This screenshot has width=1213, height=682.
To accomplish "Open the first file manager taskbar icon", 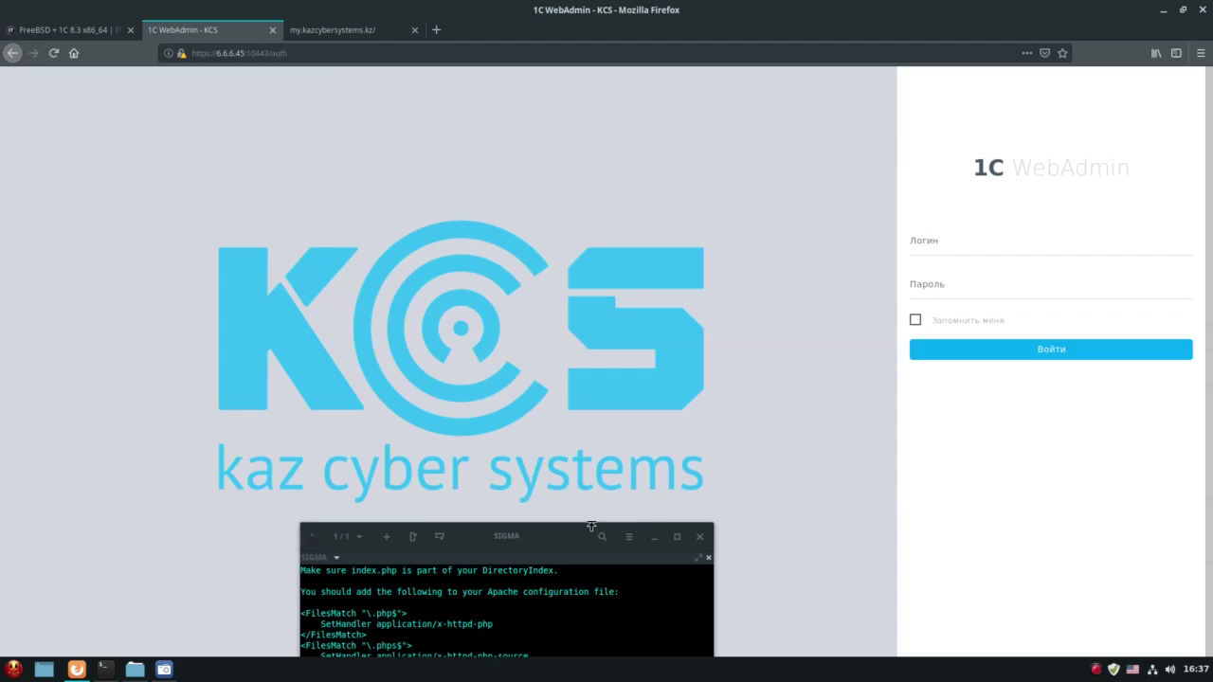I will click(x=45, y=669).
